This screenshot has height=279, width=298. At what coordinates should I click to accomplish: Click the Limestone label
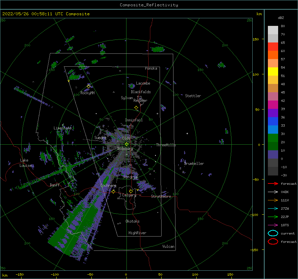[63, 128]
